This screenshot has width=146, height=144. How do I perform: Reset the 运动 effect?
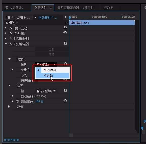[x=65, y=27]
